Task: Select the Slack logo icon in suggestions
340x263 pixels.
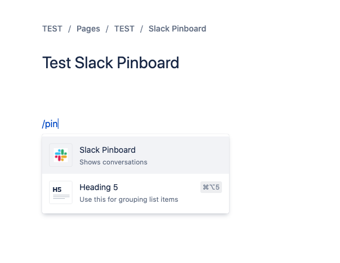Action: pyautogui.click(x=61, y=155)
